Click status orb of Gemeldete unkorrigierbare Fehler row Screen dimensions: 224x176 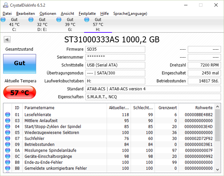(x=8, y=168)
